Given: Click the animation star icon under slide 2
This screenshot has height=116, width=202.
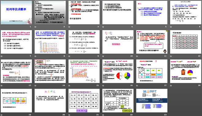Looking at the screenshot, I should (35, 27).
